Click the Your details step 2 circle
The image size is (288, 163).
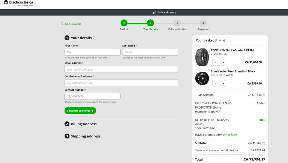click(150, 23)
